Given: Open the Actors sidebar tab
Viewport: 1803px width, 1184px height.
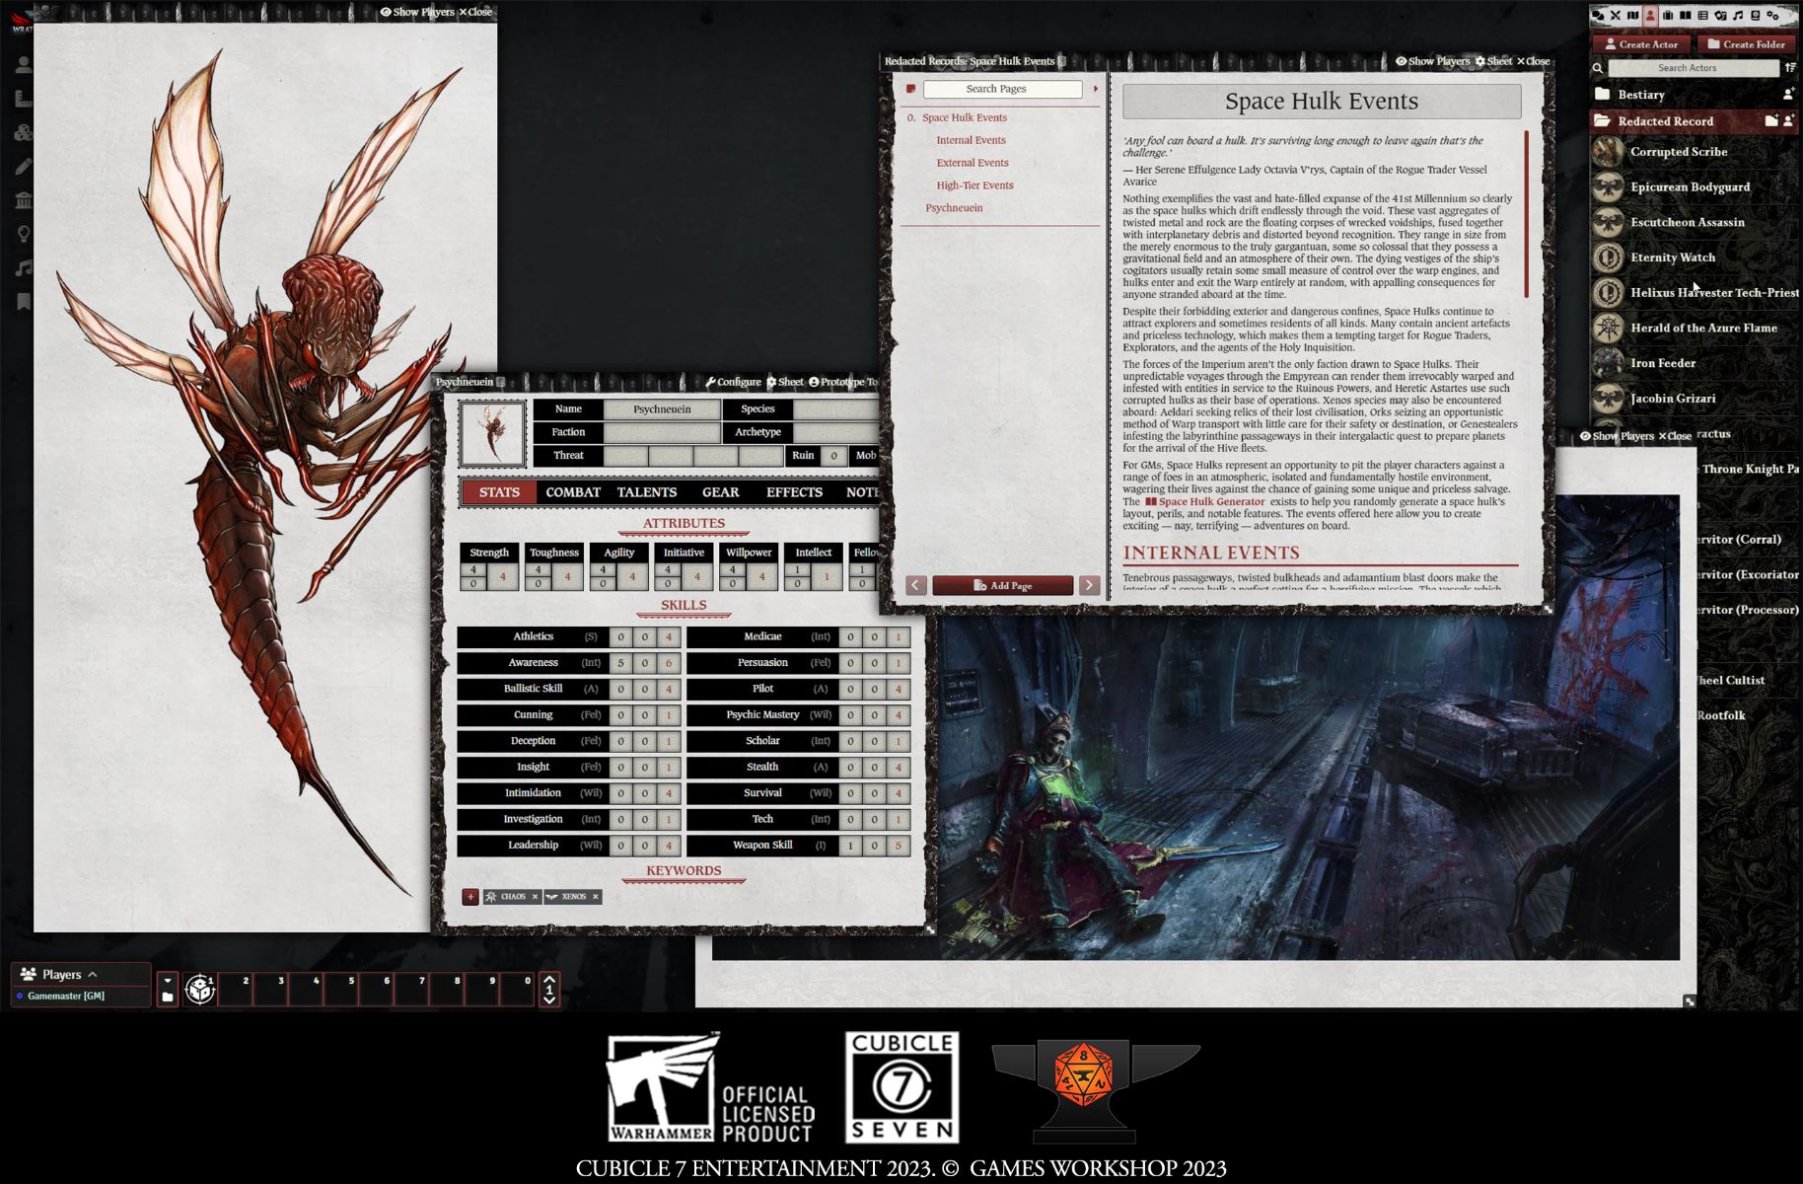Looking at the screenshot, I should coord(1650,16).
